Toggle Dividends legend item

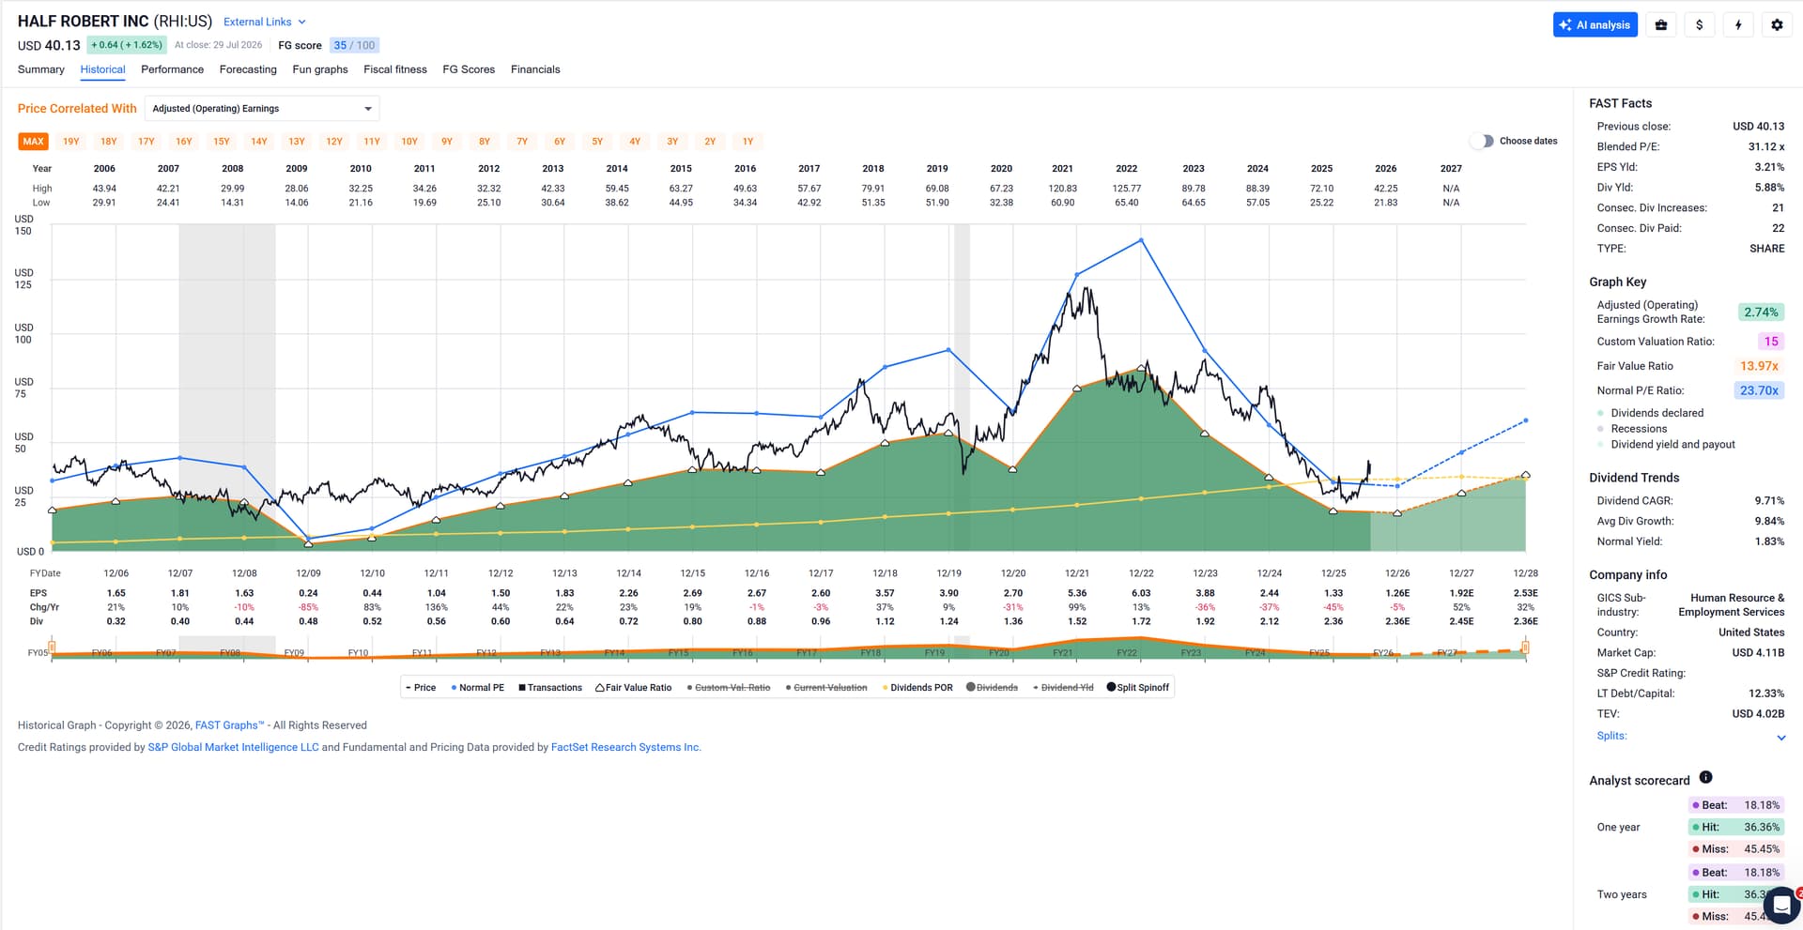(x=993, y=688)
